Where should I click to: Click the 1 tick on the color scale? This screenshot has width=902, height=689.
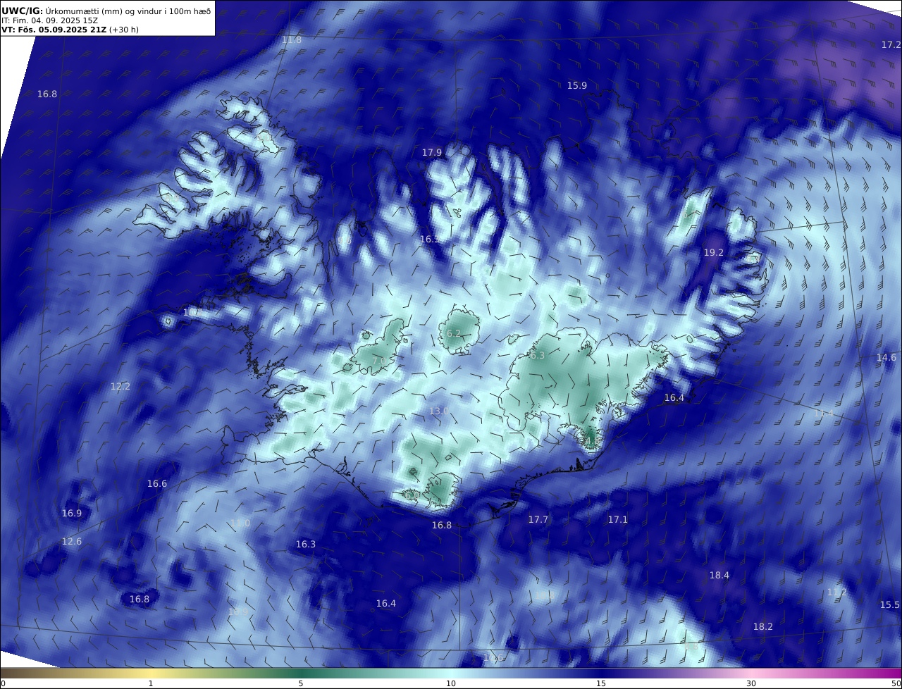[151, 683]
